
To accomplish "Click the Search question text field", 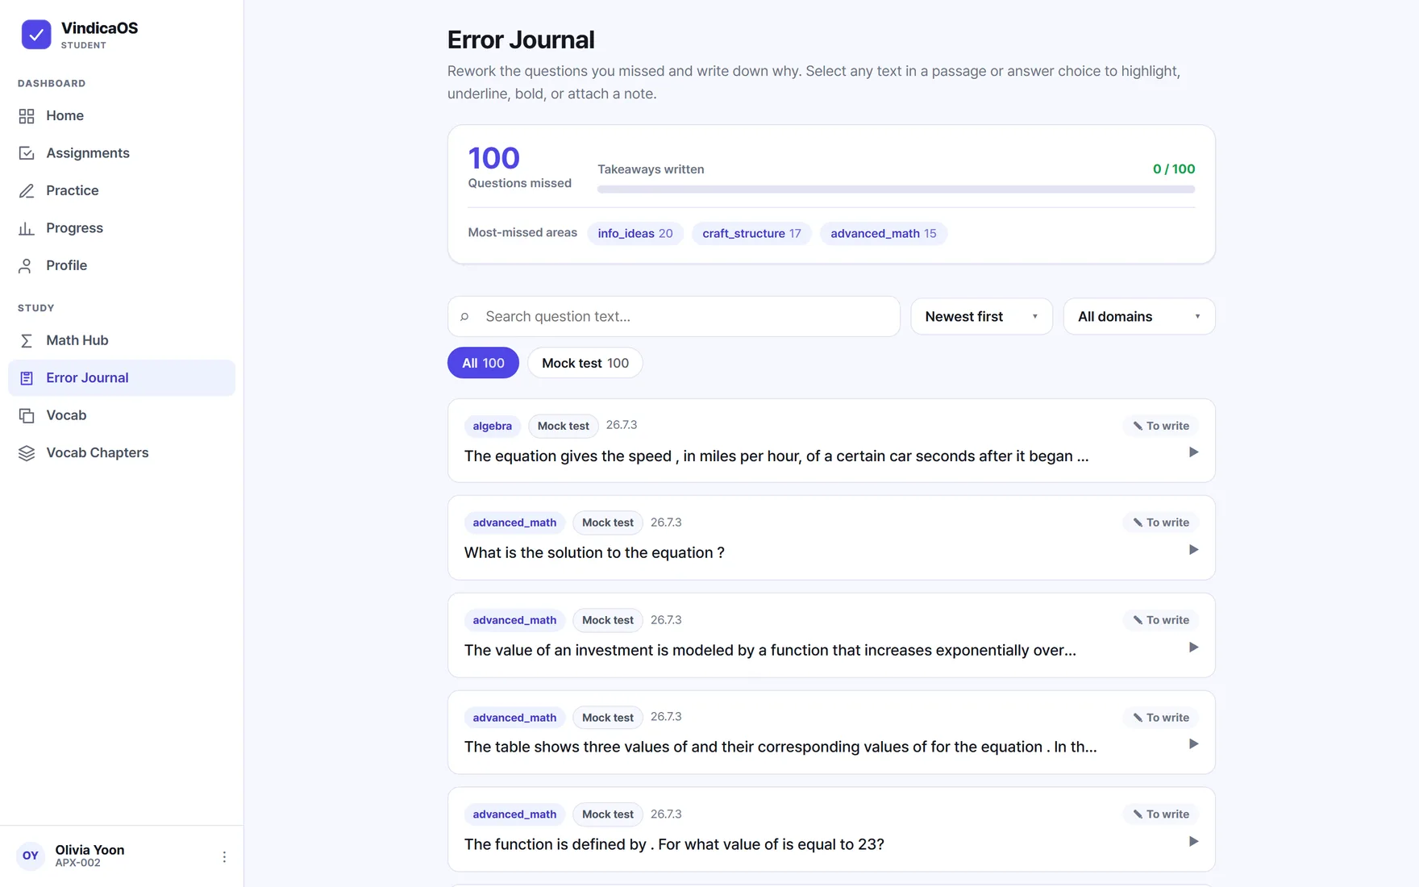I will coord(673,317).
